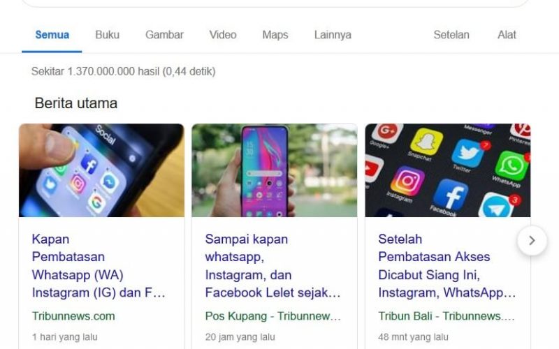Open thumbnail of hand holding pink phone

click(274, 170)
